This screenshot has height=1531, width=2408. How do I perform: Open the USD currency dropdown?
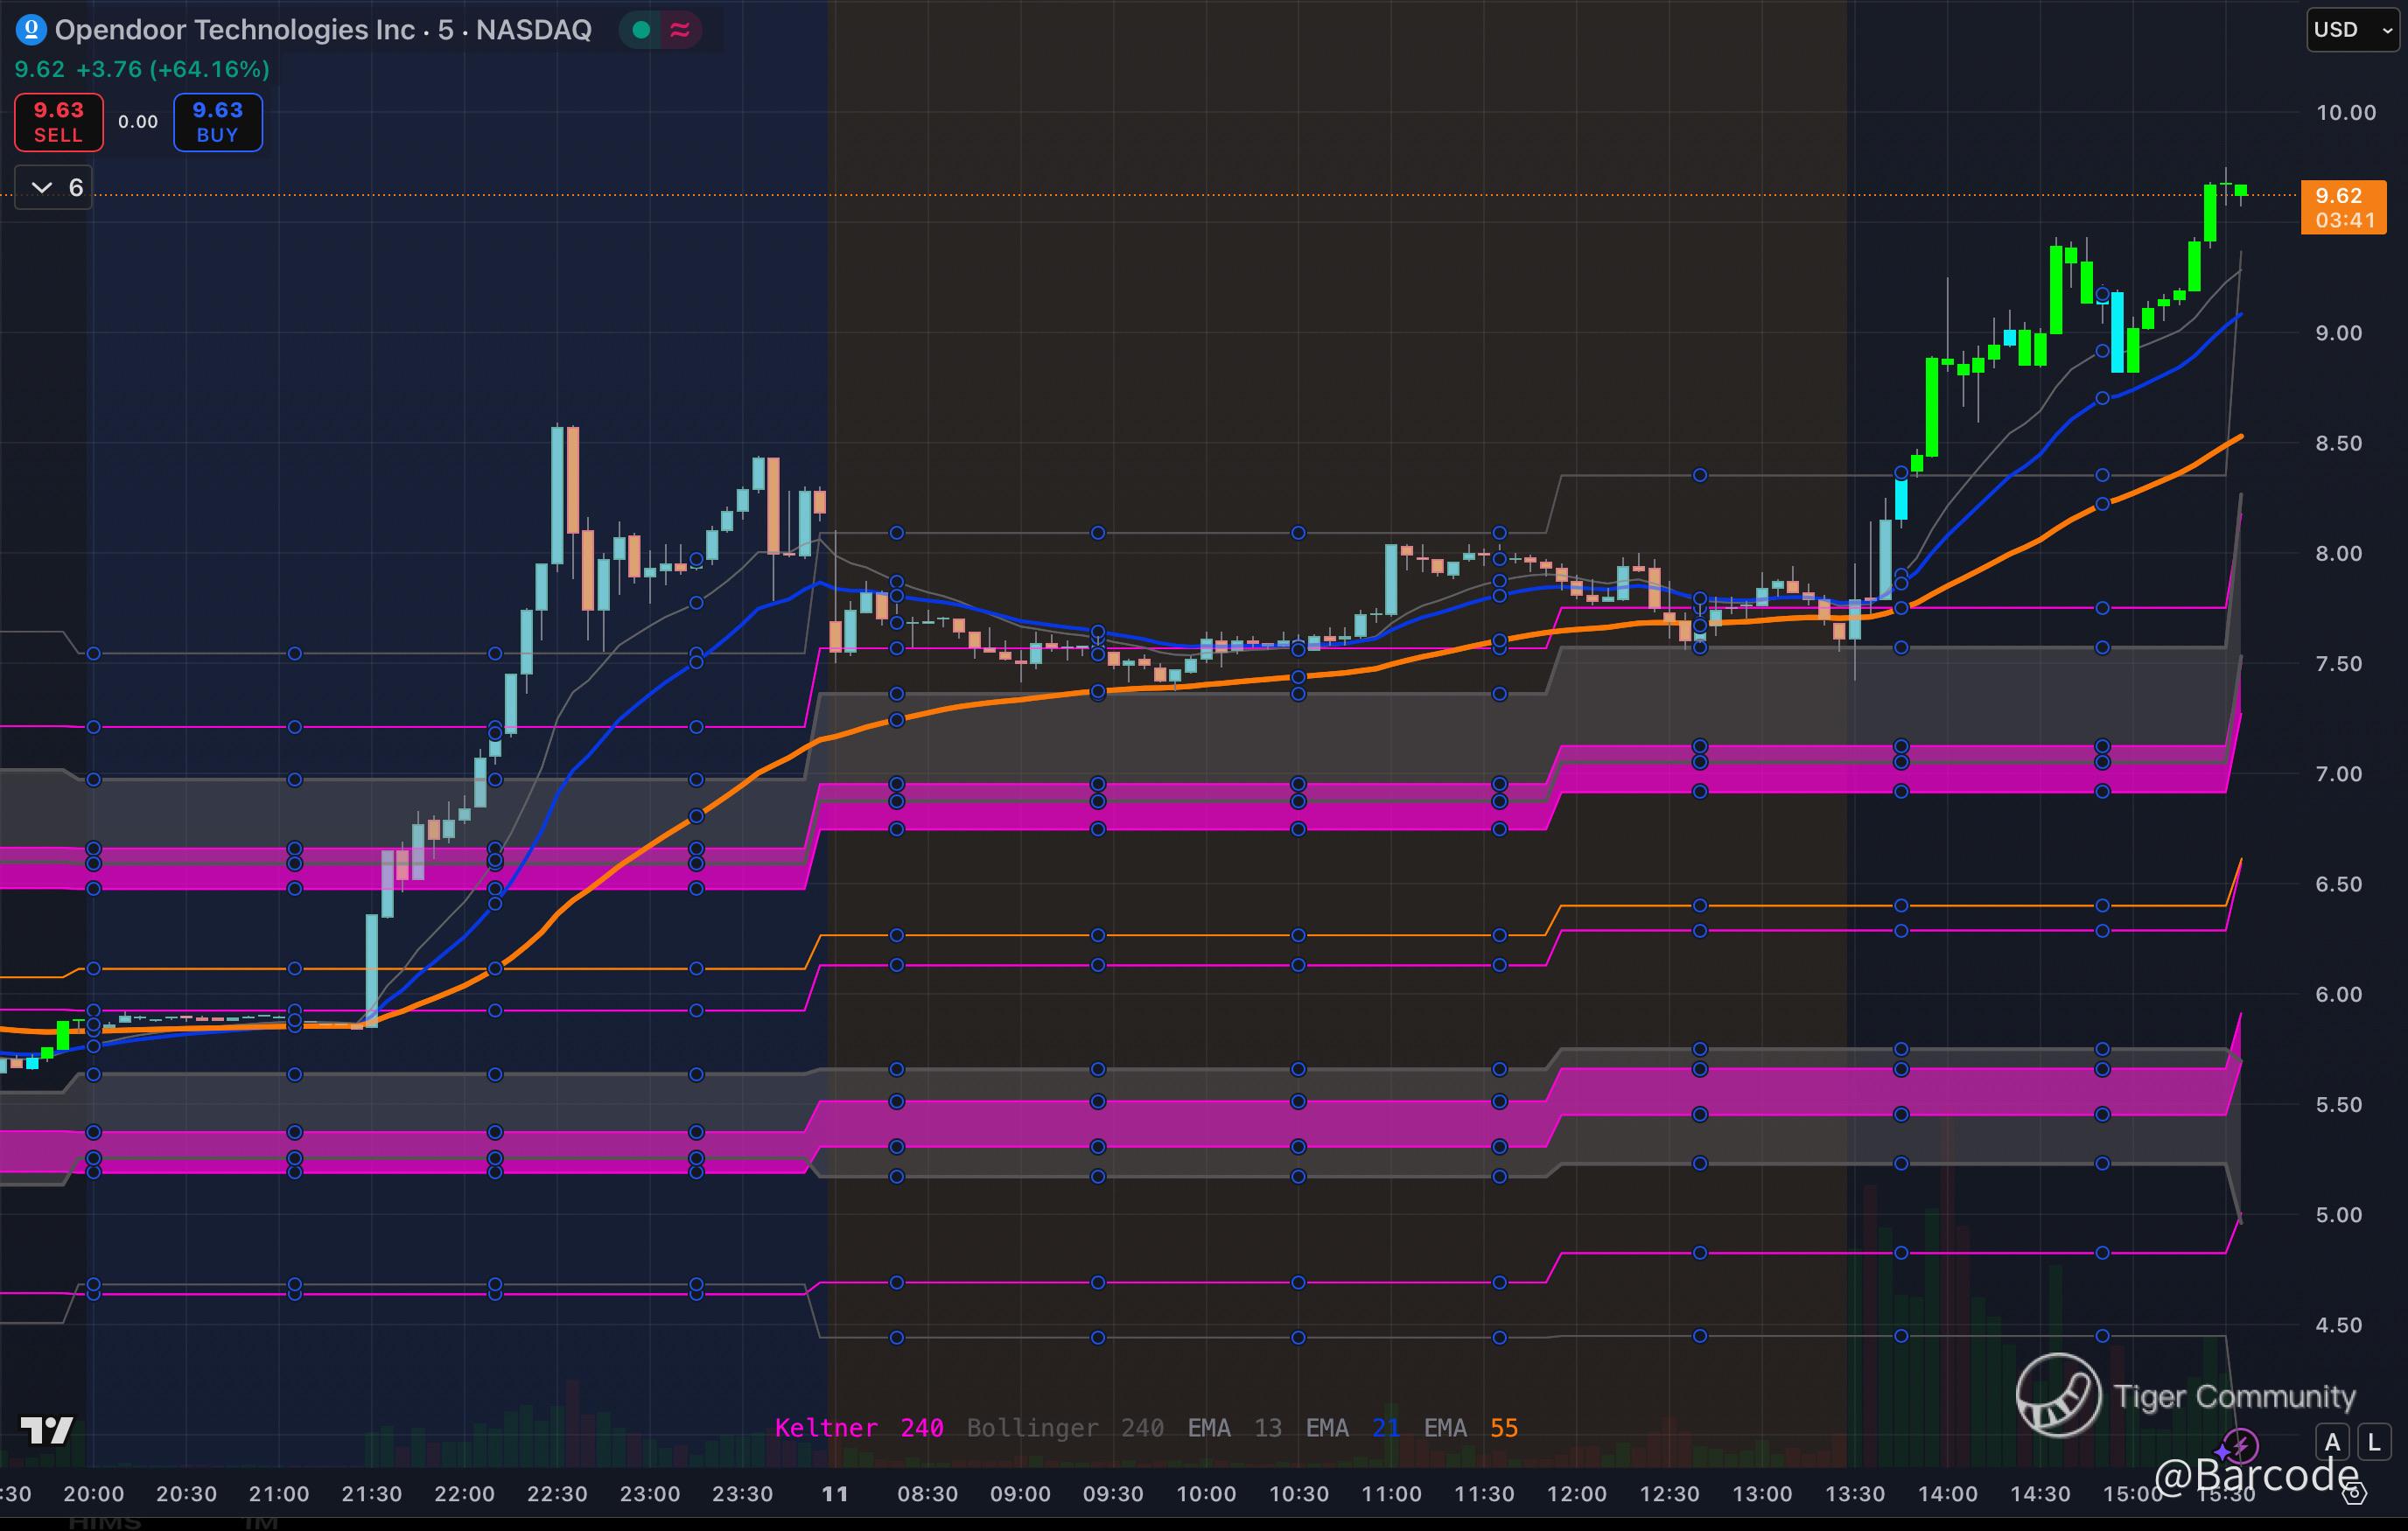(x=2352, y=30)
